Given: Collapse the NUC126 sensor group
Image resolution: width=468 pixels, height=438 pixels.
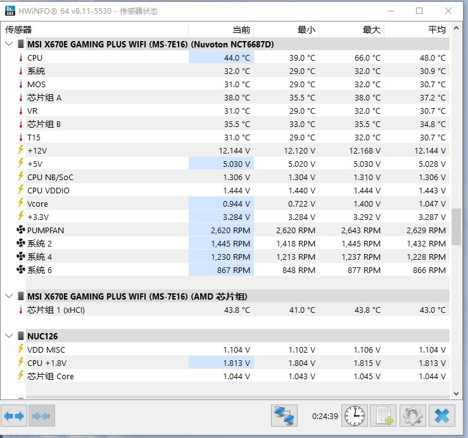Looking at the screenshot, I should (9, 336).
